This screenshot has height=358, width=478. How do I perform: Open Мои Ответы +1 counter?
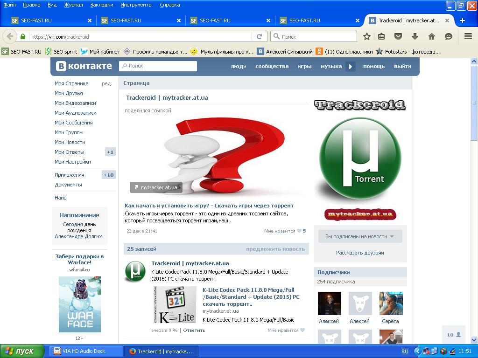(110, 152)
